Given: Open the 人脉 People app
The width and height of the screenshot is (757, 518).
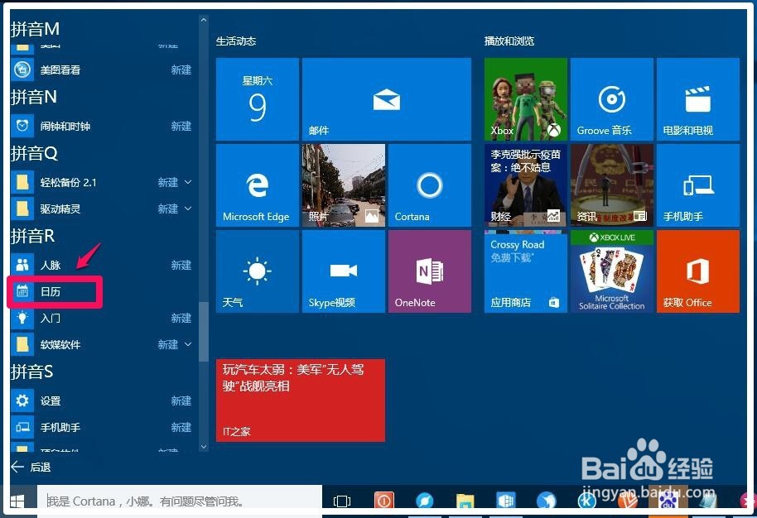Looking at the screenshot, I should [x=101, y=265].
